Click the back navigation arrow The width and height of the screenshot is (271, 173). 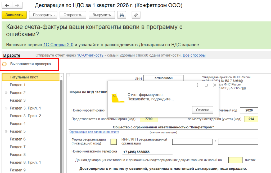click(7, 5)
